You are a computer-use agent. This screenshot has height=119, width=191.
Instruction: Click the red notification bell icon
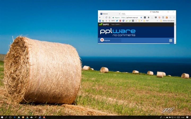(x=102, y=40)
